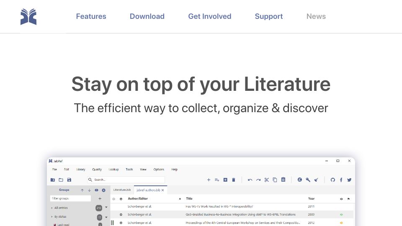Click the scissors cut icon
Screen dimensions: 402x226
tap(267, 180)
